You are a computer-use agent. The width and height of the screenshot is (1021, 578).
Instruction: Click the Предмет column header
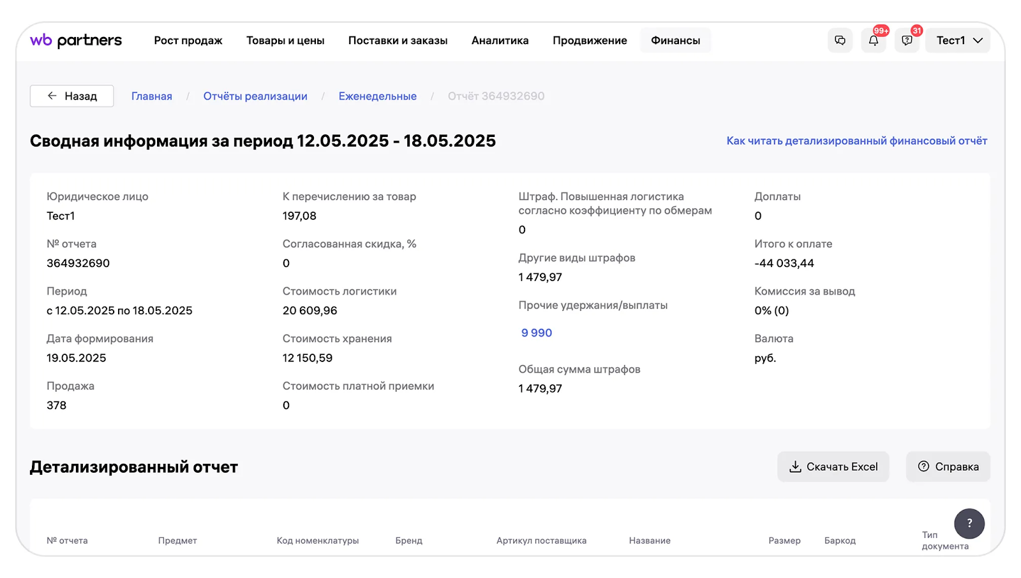pyautogui.click(x=177, y=540)
